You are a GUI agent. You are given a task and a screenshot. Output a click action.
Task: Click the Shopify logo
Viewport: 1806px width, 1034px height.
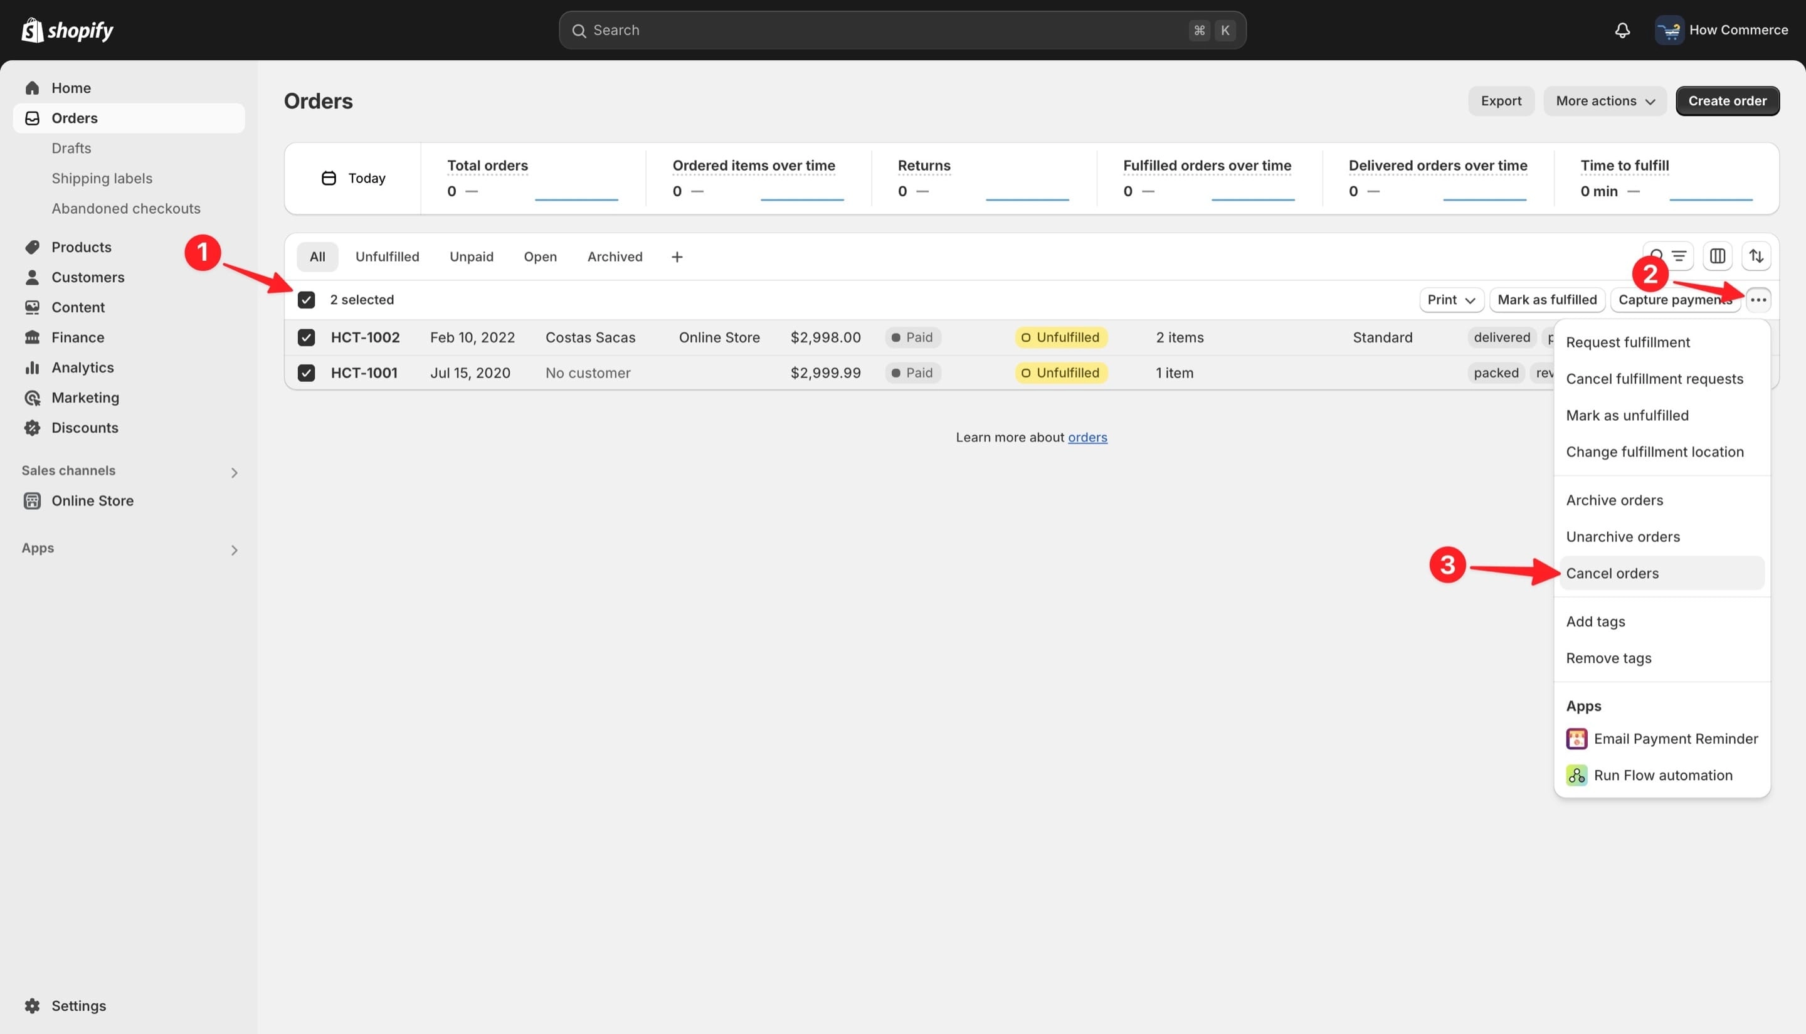68,30
